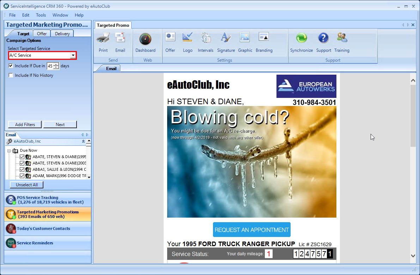This screenshot has height=275, width=420.
Task: Select the Email preview tab
Action: point(111,68)
